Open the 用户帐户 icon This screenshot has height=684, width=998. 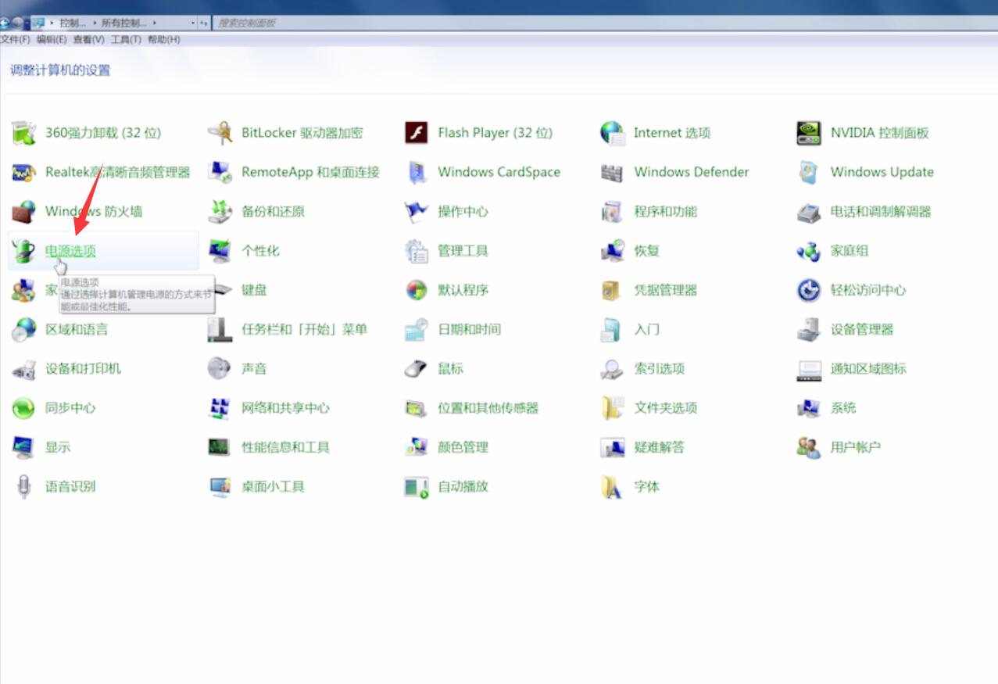tap(809, 447)
